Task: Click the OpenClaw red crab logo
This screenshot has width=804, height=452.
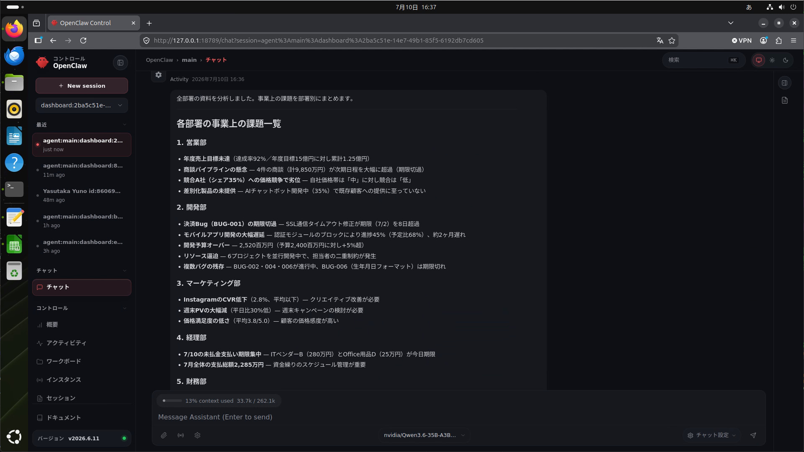Action: [42, 62]
